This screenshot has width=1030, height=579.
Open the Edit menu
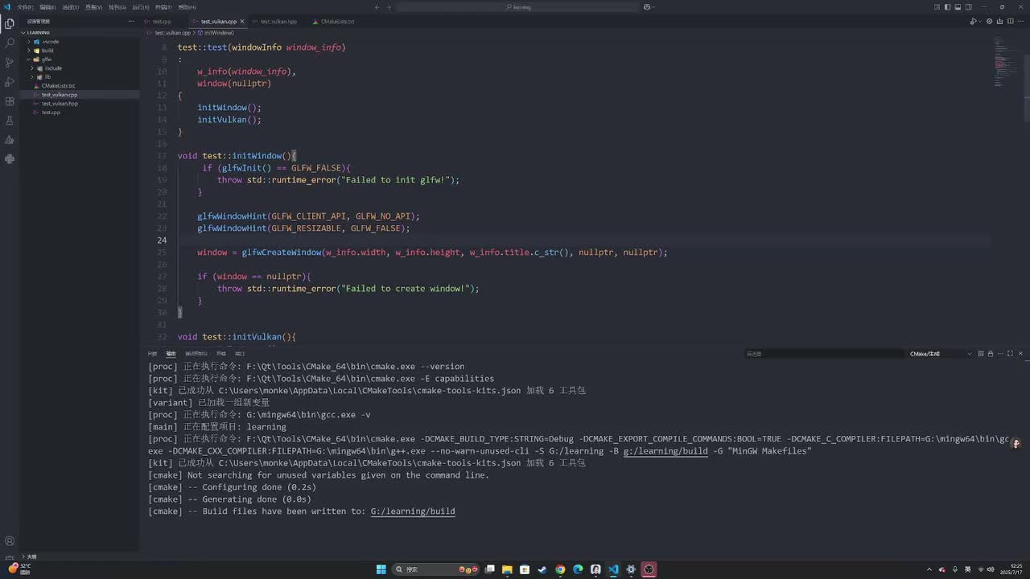pos(48,6)
